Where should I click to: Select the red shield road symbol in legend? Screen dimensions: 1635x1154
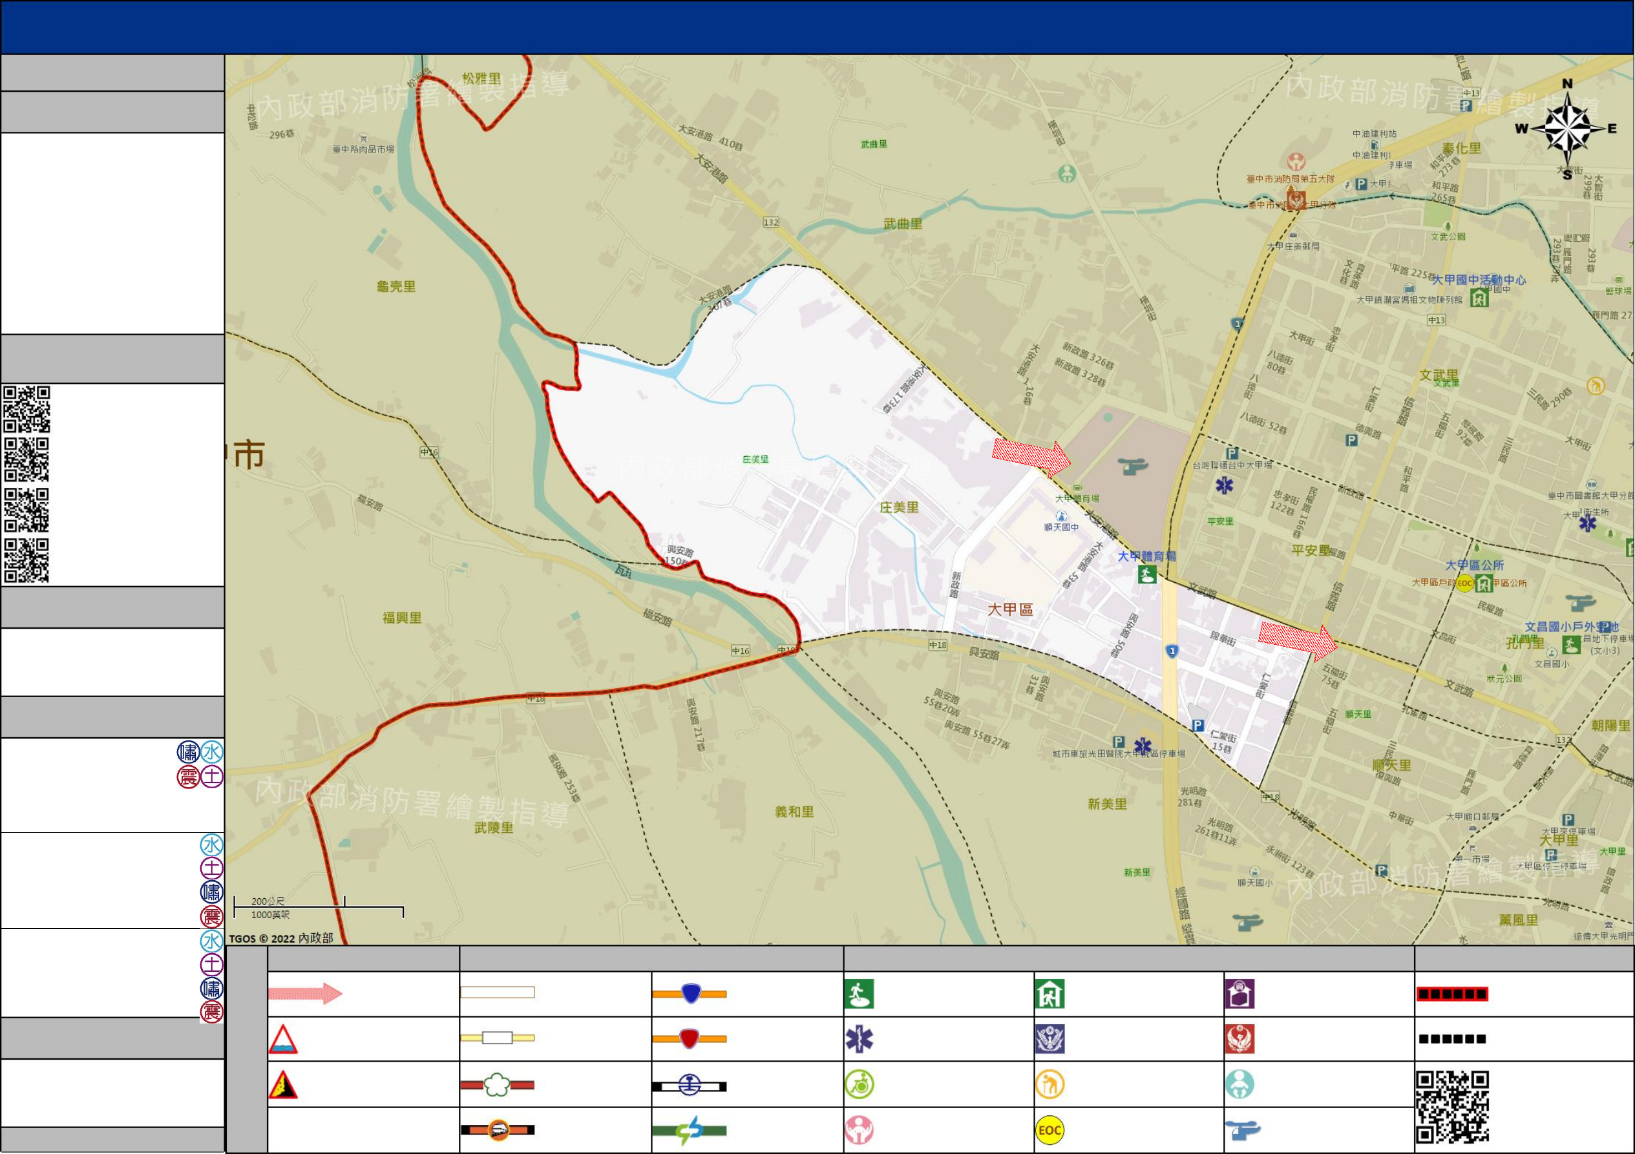click(x=690, y=1039)
